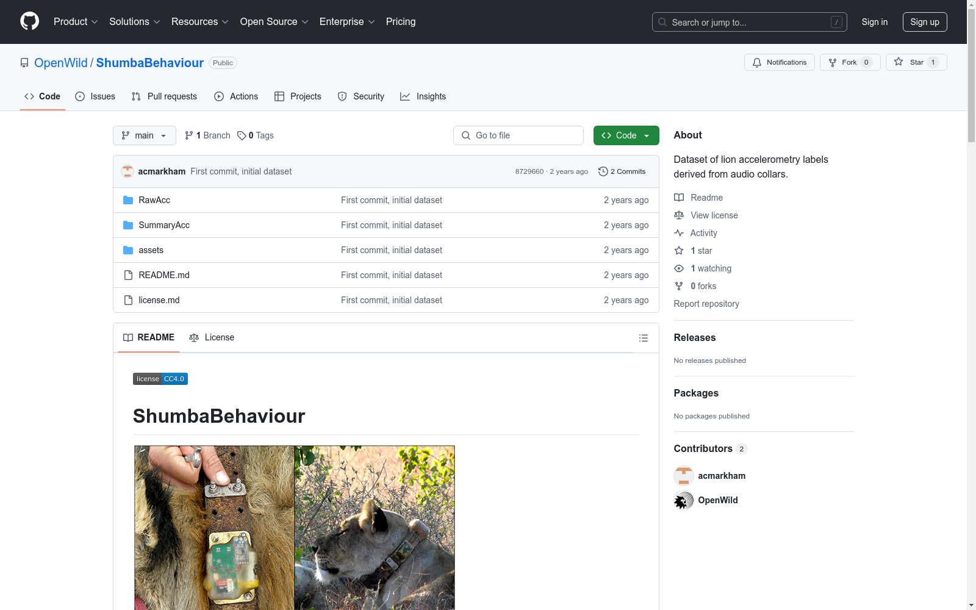Click the Sign in link
Image resolution: width=976 pixels, height=610 pixels.
[x=875, y=22]
